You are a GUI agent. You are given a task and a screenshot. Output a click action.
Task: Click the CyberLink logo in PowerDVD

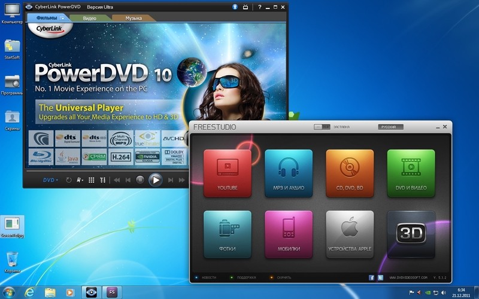(50, 29)
